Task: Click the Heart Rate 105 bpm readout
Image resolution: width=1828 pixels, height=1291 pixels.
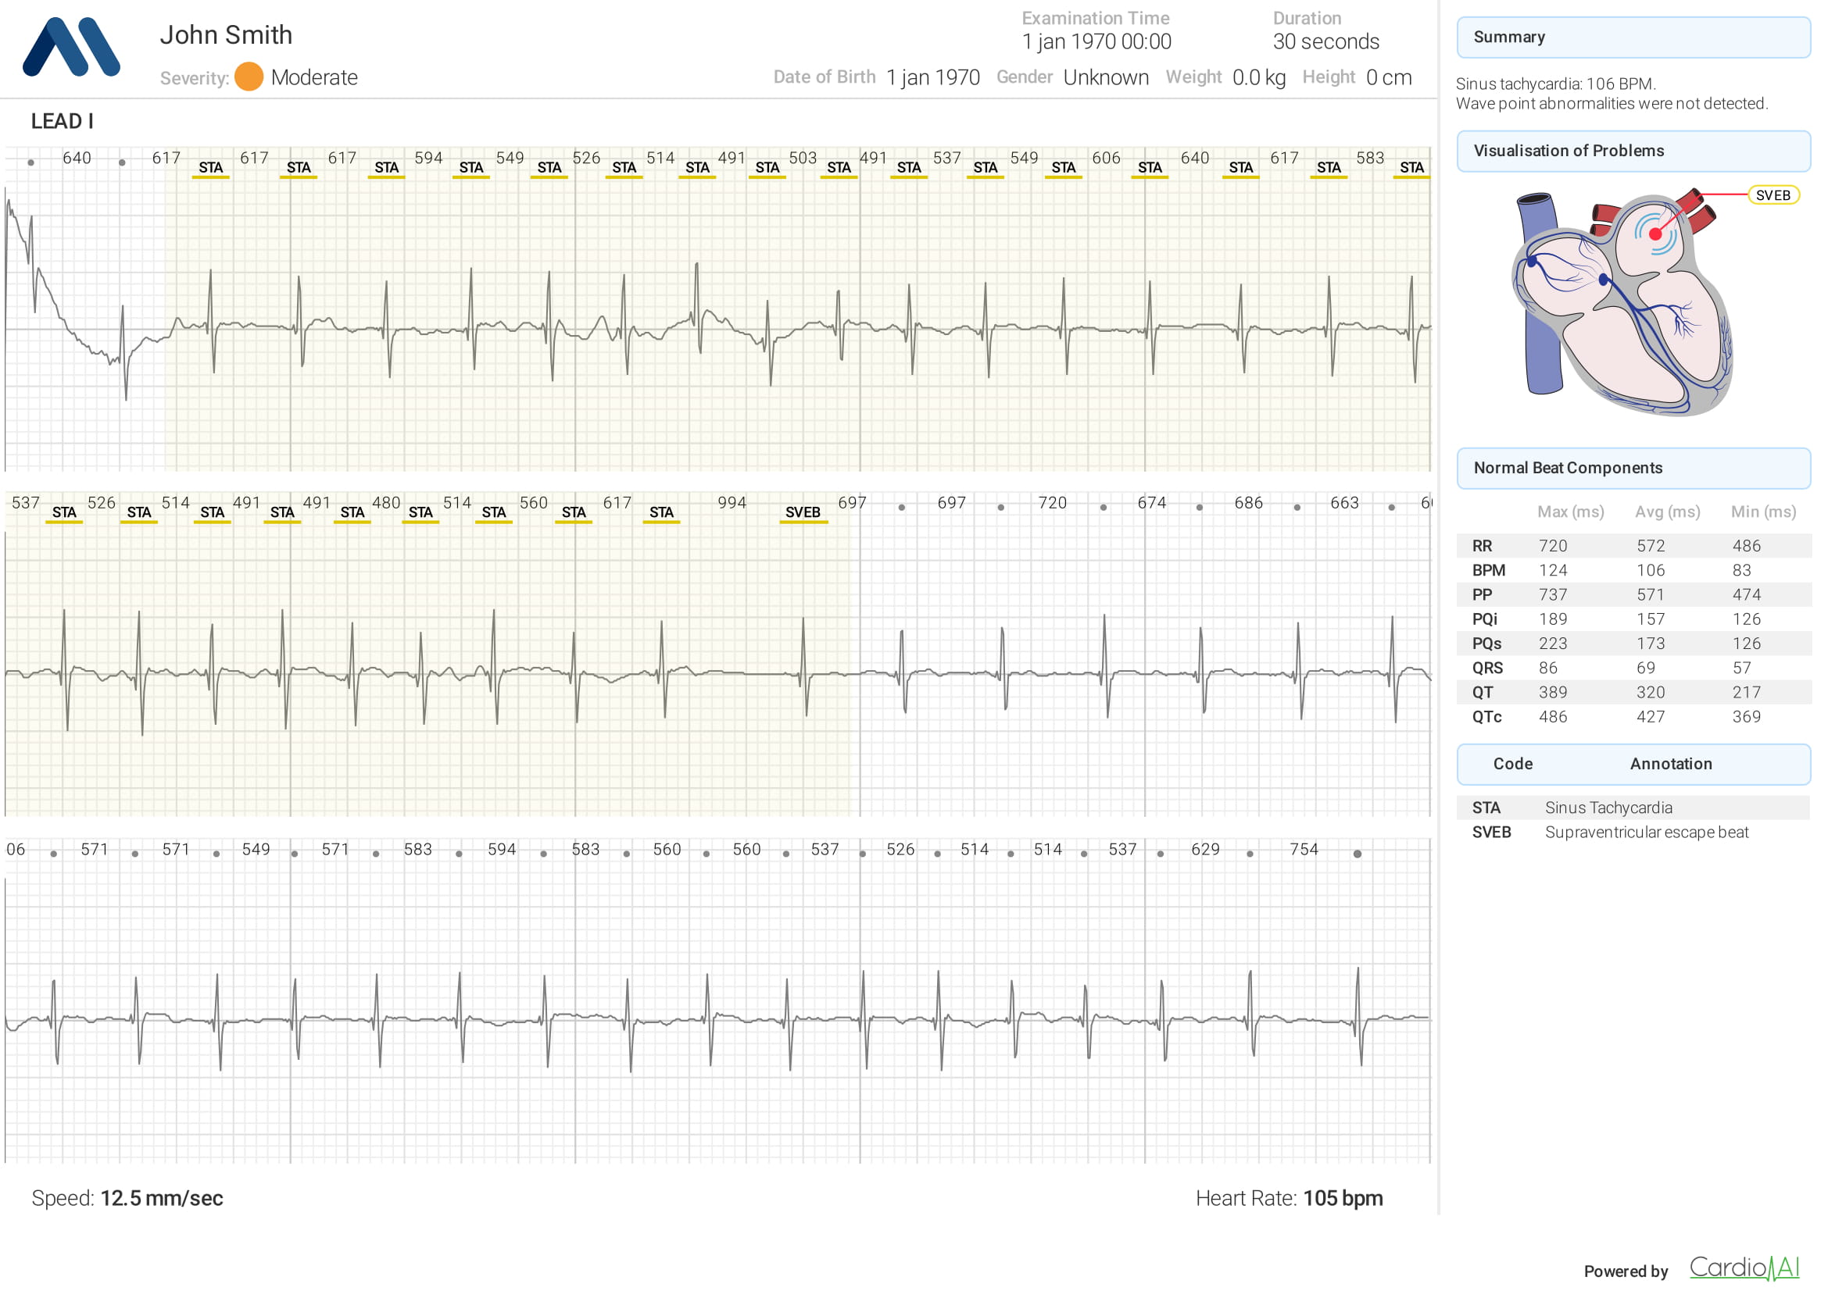Action: [x=1289, y=1199]
